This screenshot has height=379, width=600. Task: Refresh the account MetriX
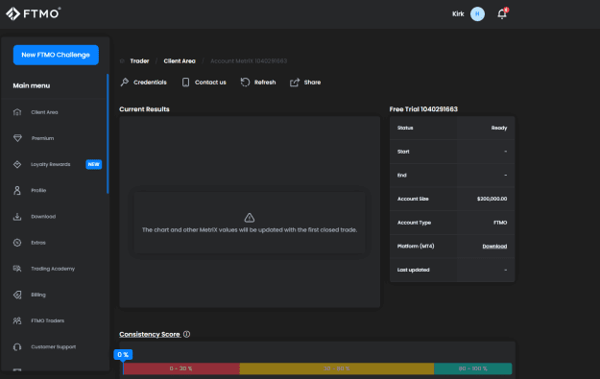(258, 83)
